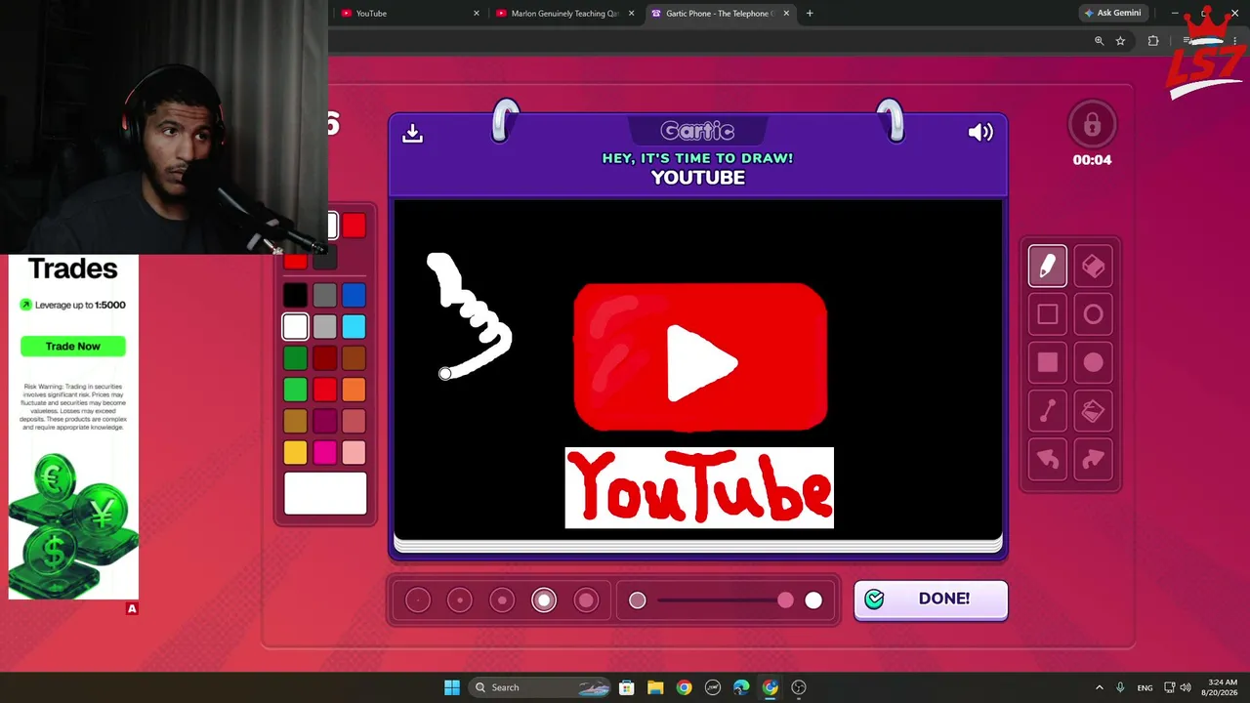This screenshot has height=703, width=1250.
Task: Open the taskbar clock and date
Action: point(1222,687)
